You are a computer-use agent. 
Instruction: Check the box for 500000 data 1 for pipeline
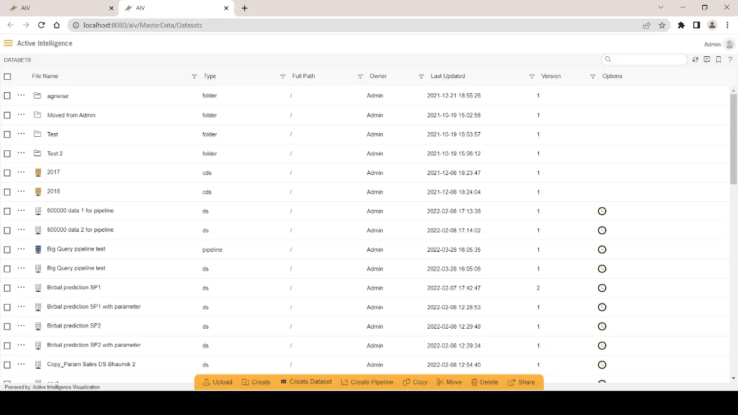[x=7, y=211]
